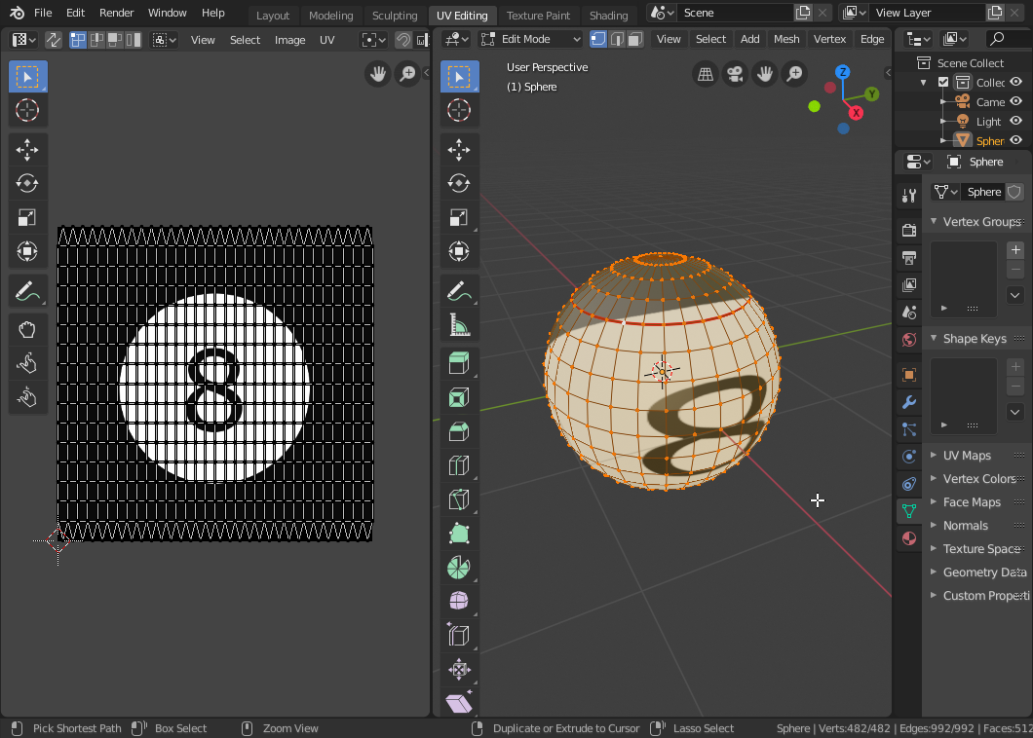Screen dimensions: 1033x738
Task: Open sticky selection mode dropdown in UV editor
Action: click(x=165, y=40)
